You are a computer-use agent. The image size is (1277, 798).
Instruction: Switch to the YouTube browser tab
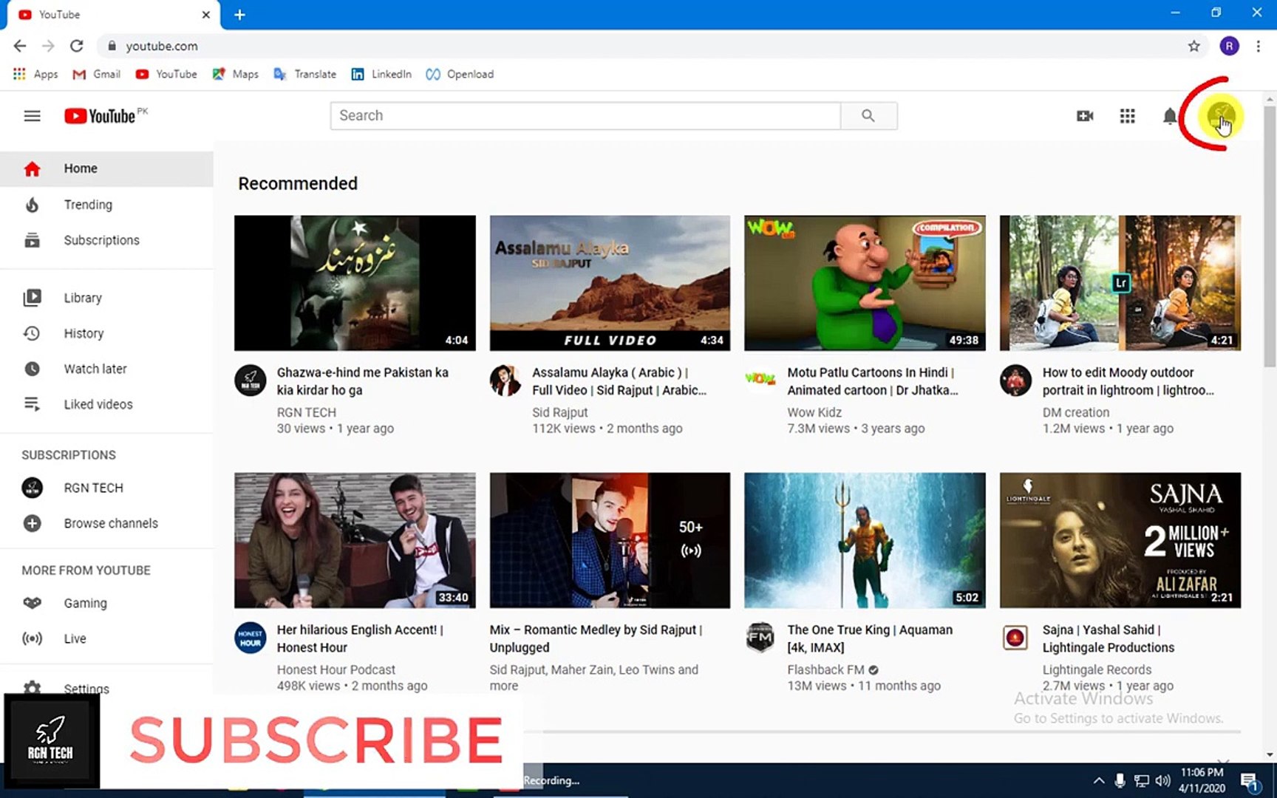click(x=103, y=14)
